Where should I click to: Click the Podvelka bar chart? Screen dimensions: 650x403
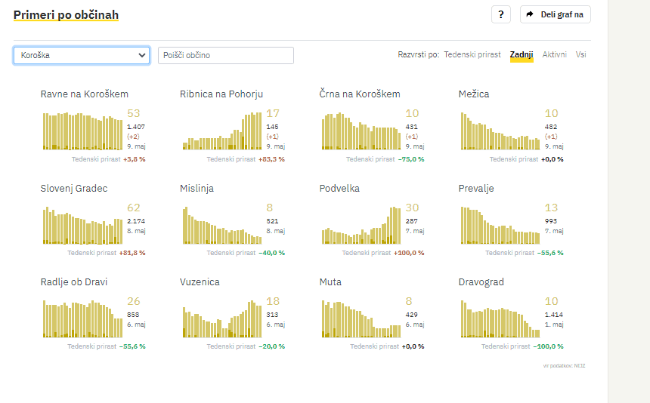361,226
